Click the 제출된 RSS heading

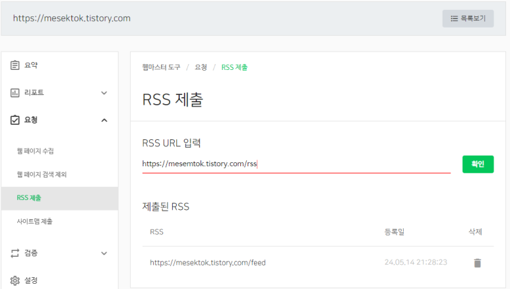(x=166, y=207)
